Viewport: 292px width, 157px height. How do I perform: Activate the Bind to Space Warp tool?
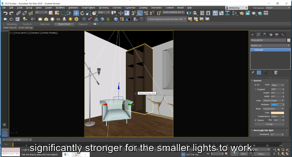31,13
